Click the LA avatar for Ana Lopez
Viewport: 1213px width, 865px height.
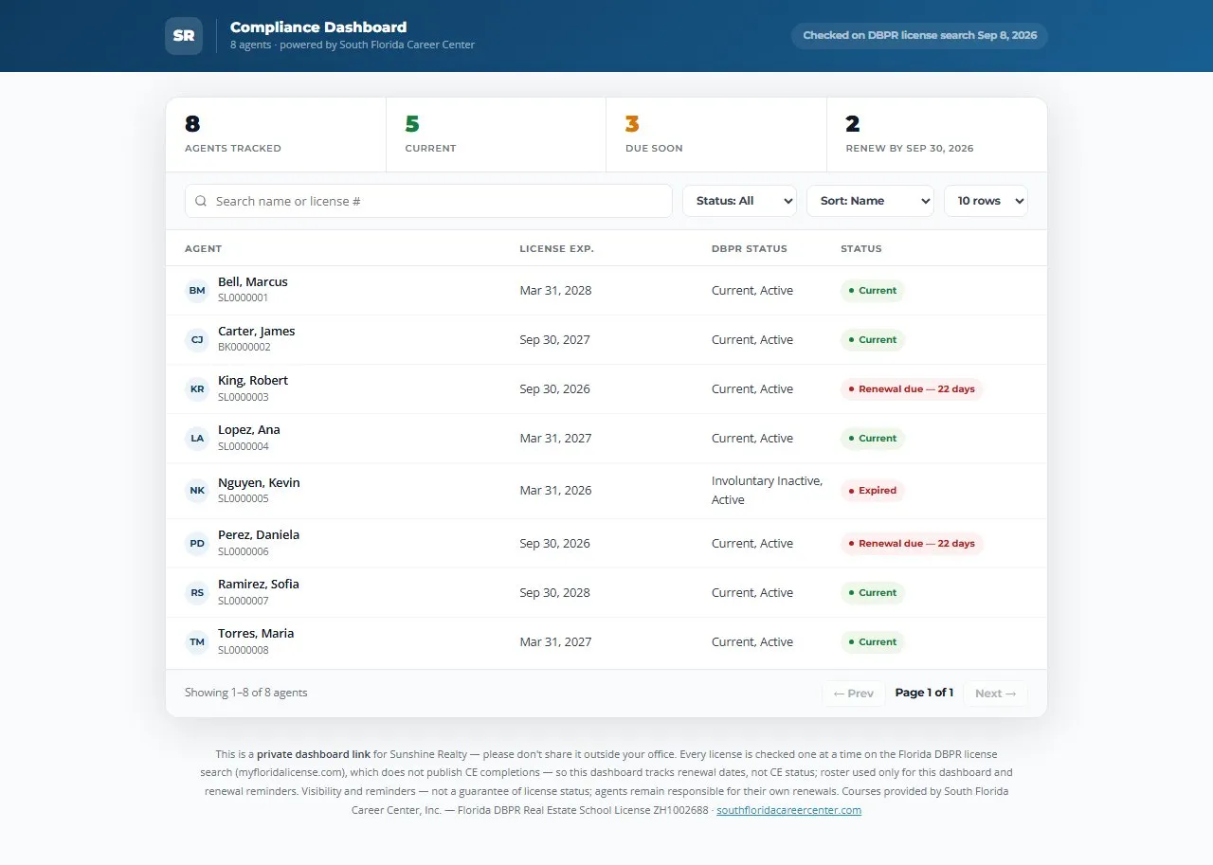[196, 438]
